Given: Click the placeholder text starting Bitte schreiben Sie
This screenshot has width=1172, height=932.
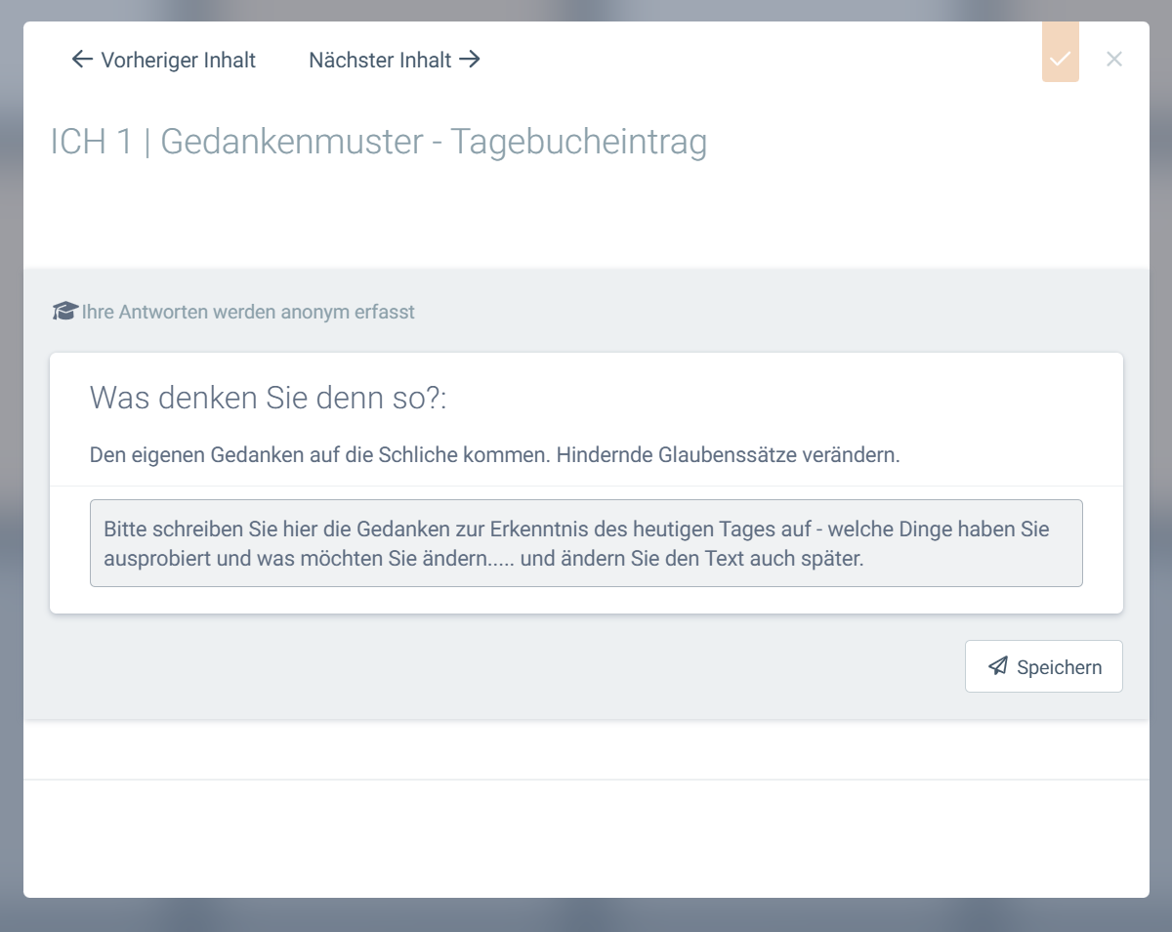Looking at the screenshot, I should tap(576, 530).
